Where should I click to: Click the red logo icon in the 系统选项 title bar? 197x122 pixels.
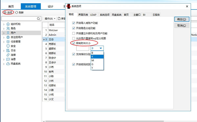coord(69,6)
